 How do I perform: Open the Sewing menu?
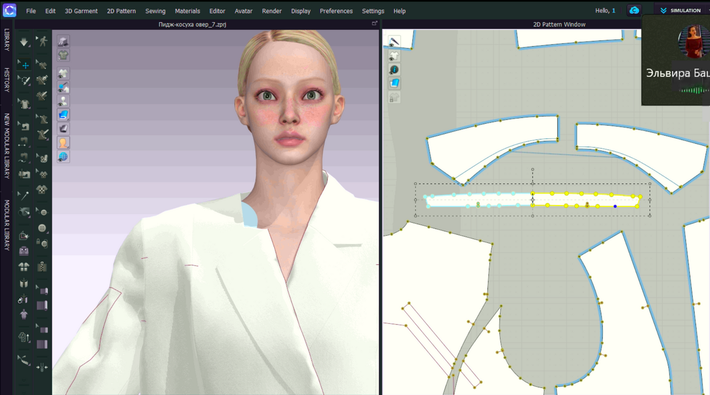click(155, 11)
